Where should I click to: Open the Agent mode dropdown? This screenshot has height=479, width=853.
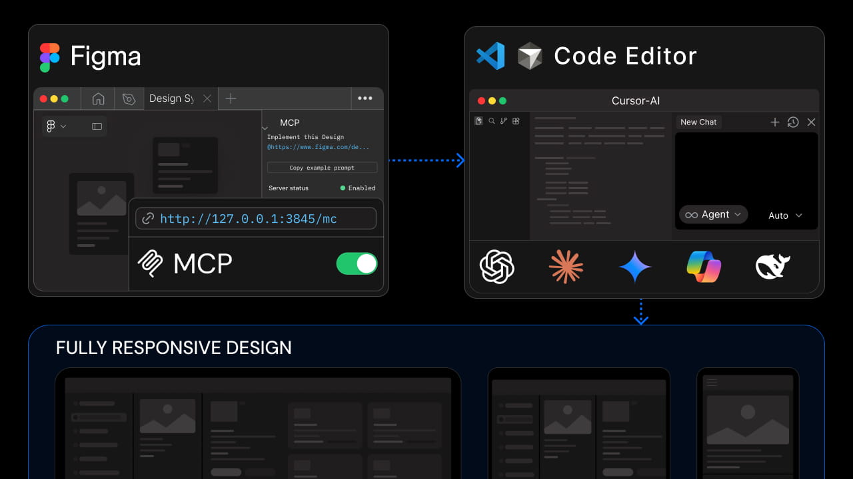(713, 214)
